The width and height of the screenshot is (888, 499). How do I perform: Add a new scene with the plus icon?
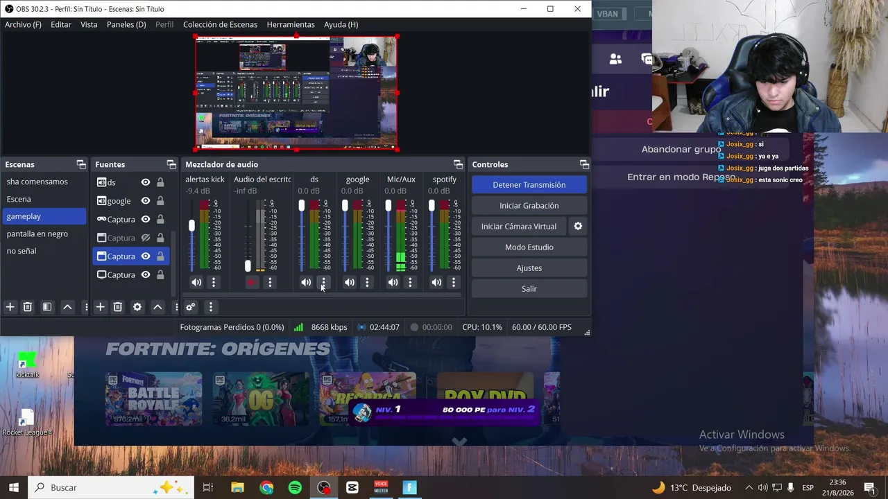tap(10, 307)
